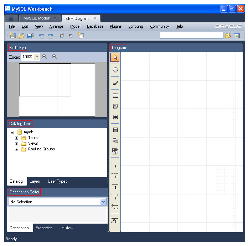The height and width of the screenshot is (246, 248).
Task: Open the Model menu
Action: coord(75,26)
